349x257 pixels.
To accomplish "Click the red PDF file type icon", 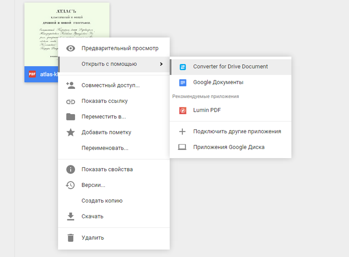I will point(33,74).
